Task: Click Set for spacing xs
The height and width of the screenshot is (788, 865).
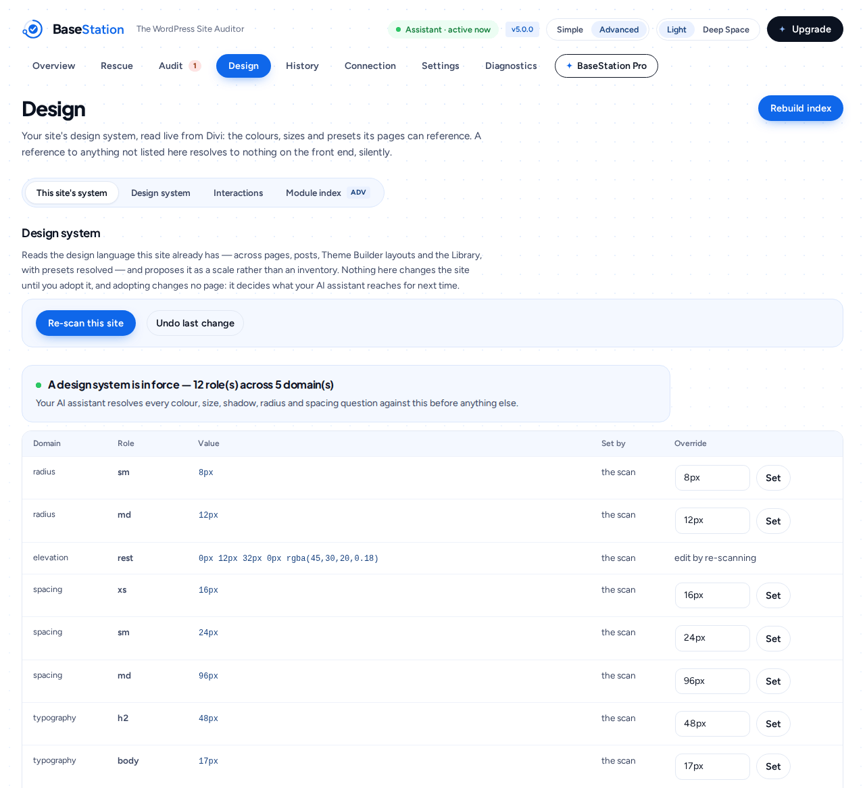Action: point(773,595)
